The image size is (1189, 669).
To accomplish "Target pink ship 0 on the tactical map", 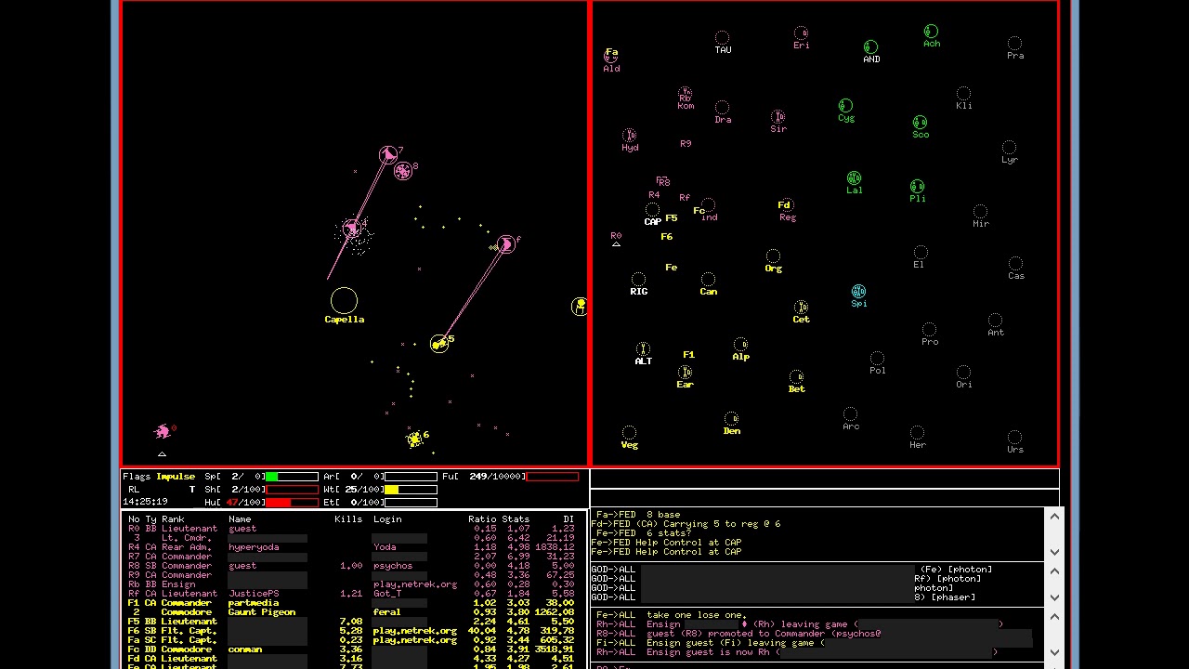I will click(163, 431).
